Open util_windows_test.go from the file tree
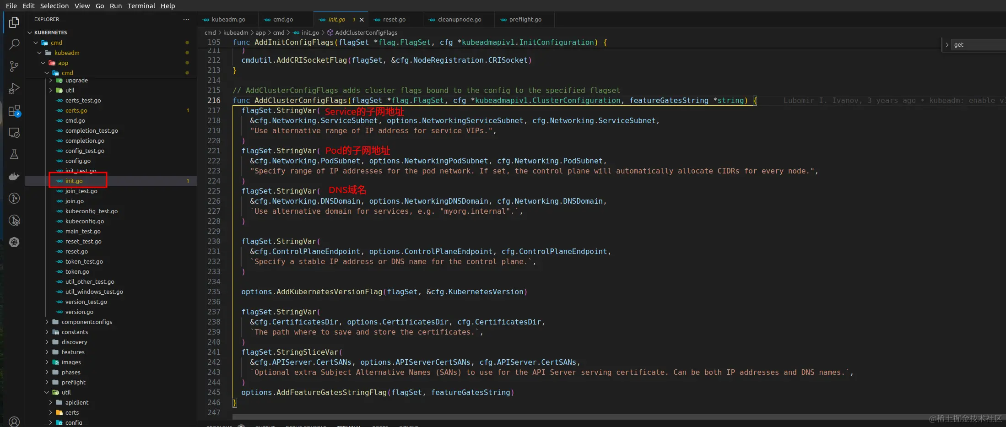 tap(111, 292)
